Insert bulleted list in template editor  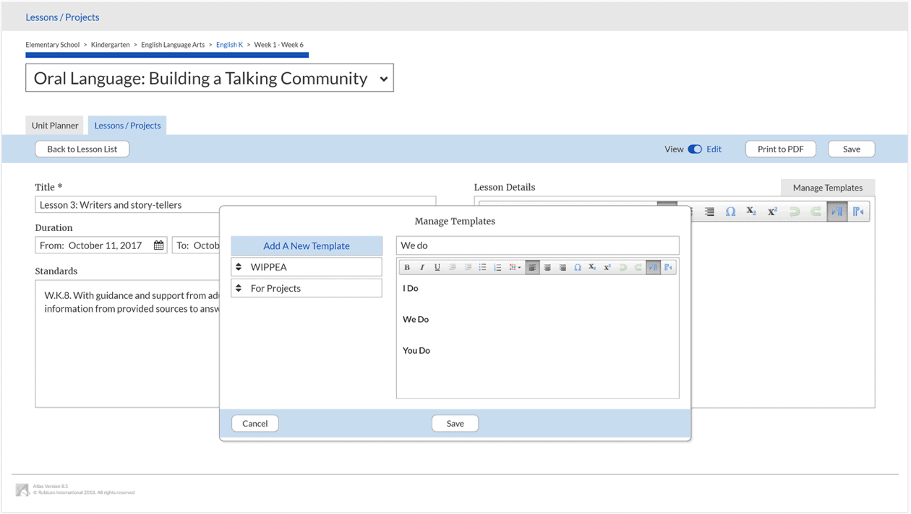point(482,267)
